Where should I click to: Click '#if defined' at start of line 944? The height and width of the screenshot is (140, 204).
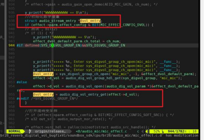[x=28, y=45]
